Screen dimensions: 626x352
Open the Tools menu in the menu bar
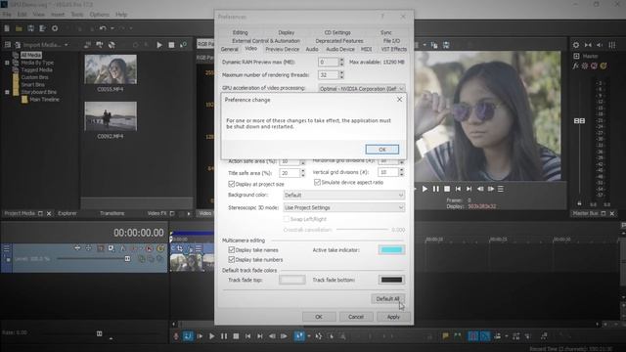tap(77, 15)
